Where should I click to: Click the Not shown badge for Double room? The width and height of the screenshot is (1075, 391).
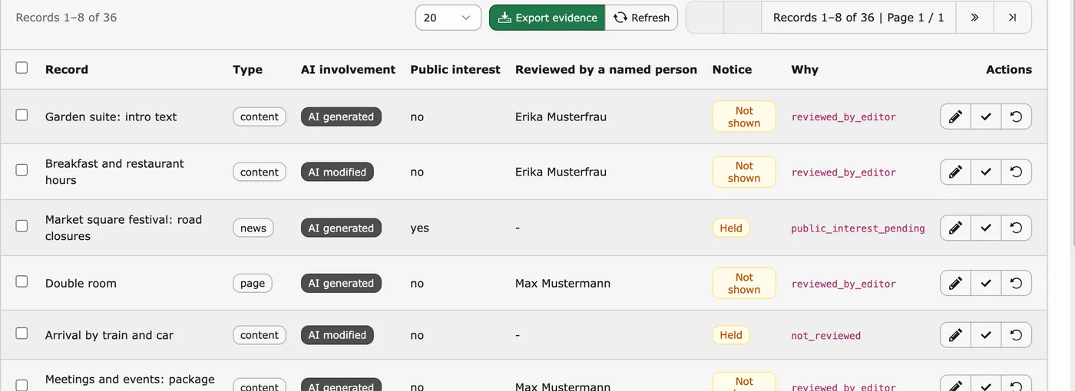coord(744,283)
